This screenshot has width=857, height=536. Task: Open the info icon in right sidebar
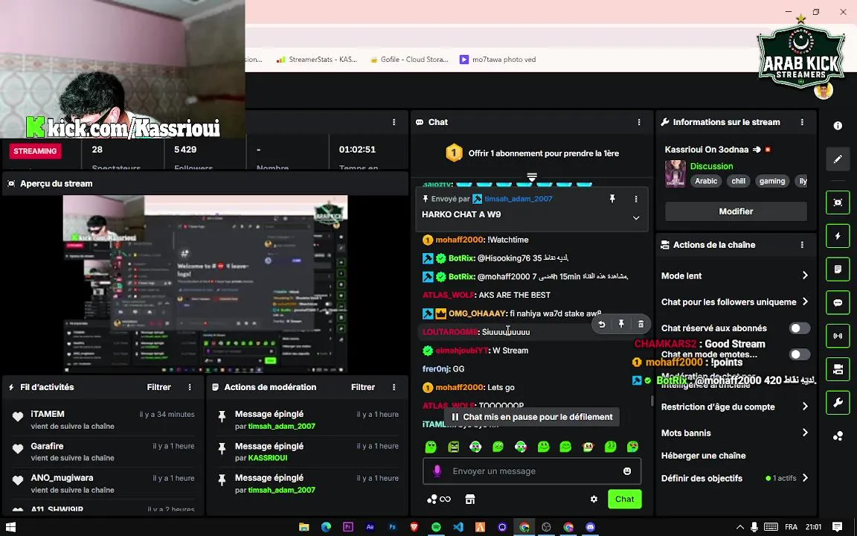tap(838, 126)
